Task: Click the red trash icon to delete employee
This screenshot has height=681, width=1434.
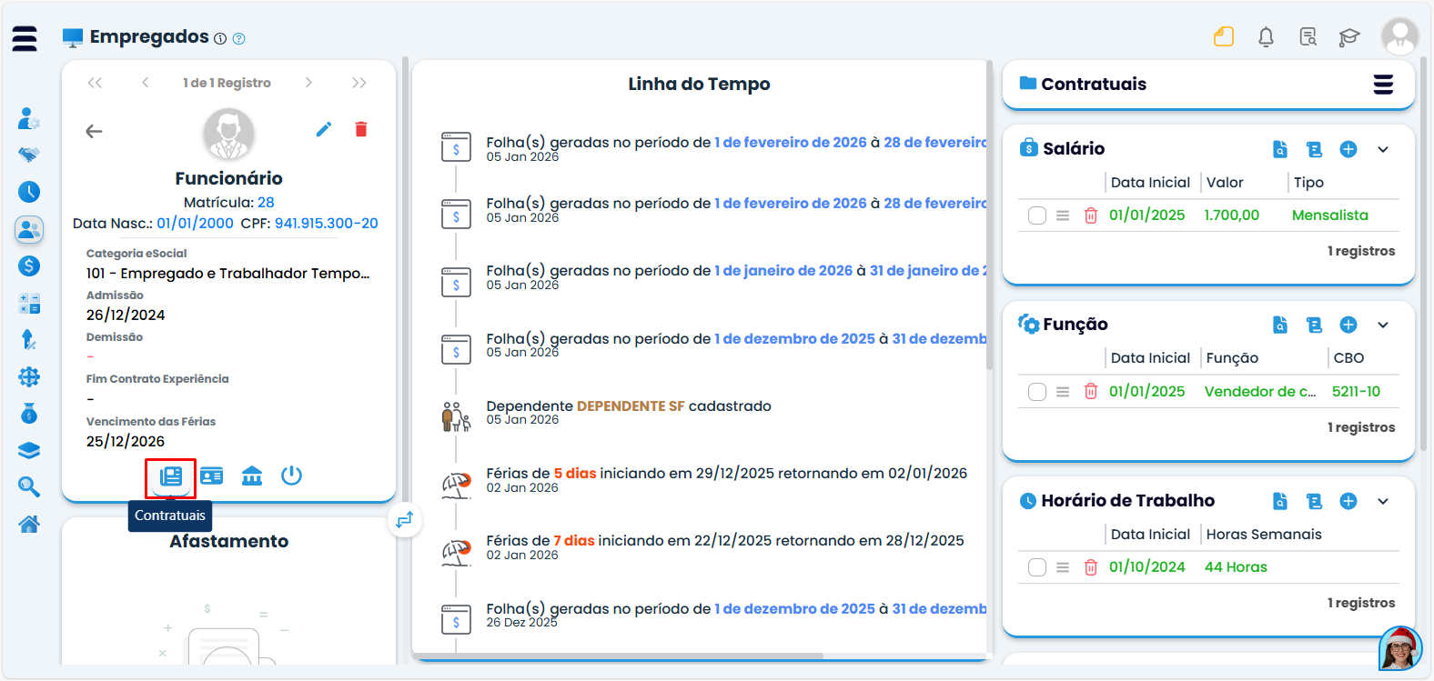Action: point(361,129)
